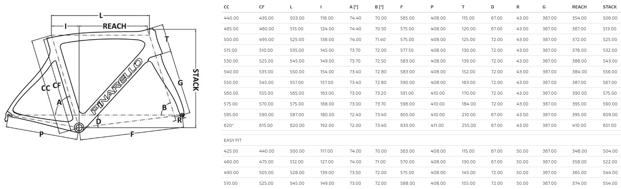621x189 pixels.
Task: Click angle A marker in frame diagram
Action: coord(59,102)
